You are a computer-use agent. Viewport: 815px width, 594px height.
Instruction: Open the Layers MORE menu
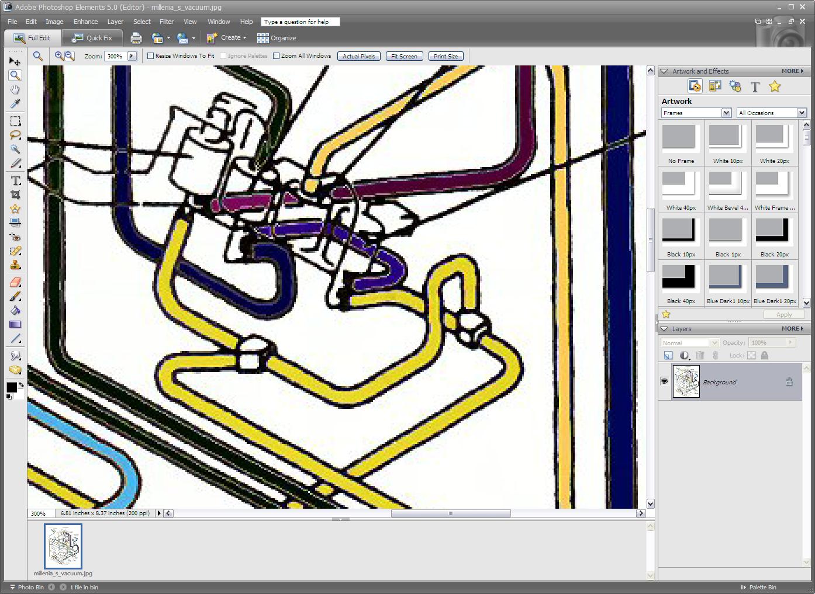click(x=792, y=329)
